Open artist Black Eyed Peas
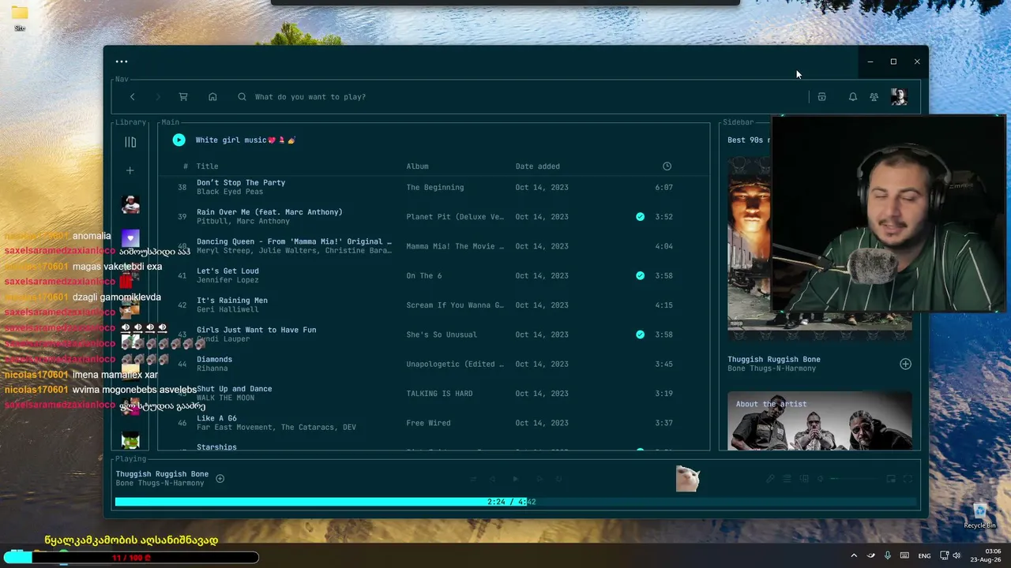Viewport: 1011px width, 568px height. pos(230,192)
